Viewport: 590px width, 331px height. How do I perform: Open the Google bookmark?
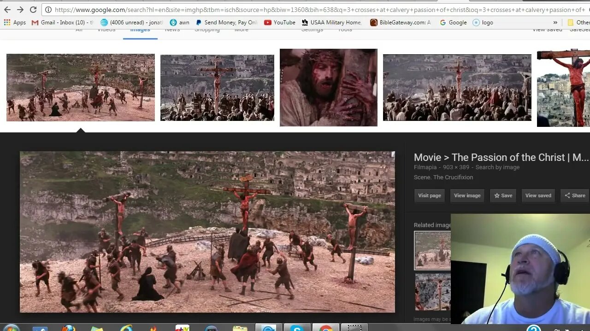click(x=453, y=23)
